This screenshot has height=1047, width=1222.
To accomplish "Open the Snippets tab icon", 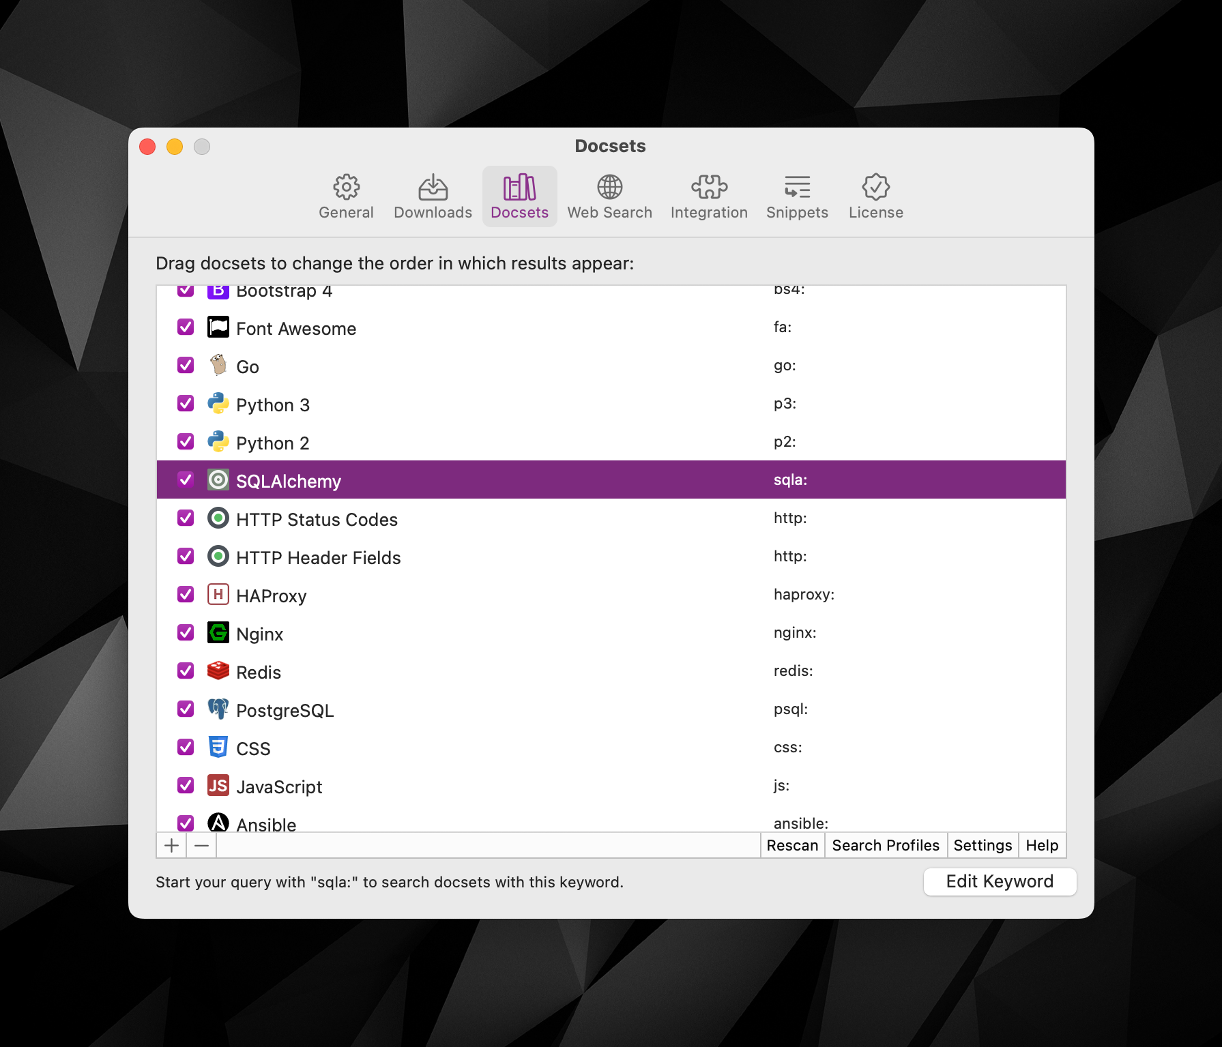I will tap(797, 187).
